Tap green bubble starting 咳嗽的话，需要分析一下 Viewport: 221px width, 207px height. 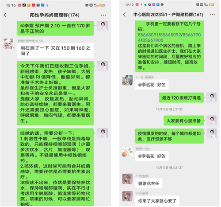55,167
